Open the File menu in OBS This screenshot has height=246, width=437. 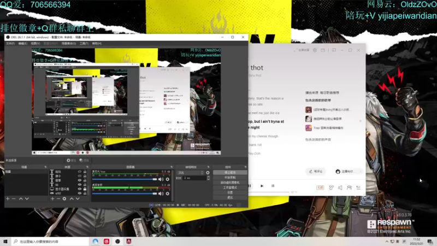coord(10,44)
